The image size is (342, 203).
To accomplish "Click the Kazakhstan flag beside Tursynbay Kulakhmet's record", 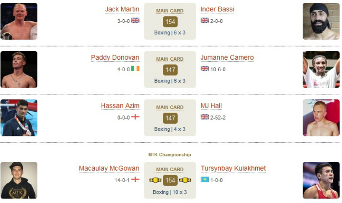I will tap(205, 179).
